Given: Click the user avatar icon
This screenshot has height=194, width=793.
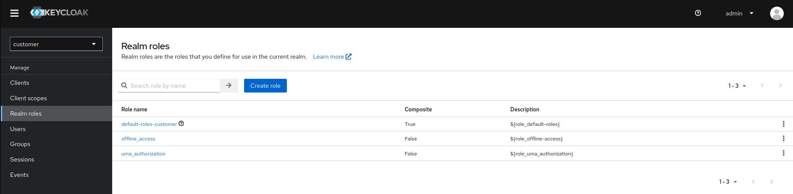Looking at the screenshot, I should (777, 13).
